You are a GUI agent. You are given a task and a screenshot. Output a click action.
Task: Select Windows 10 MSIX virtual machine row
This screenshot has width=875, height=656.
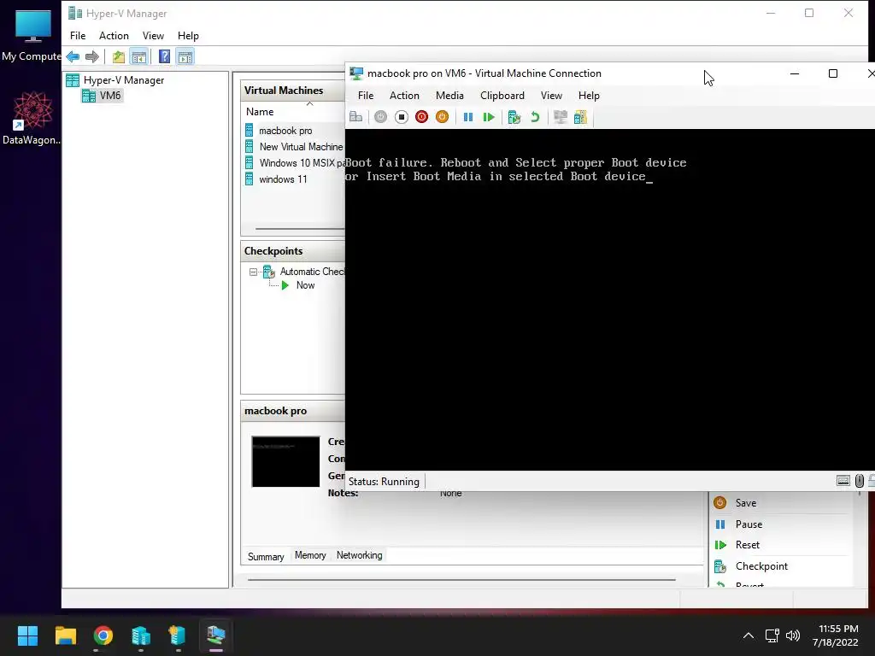tap(297, 163)
